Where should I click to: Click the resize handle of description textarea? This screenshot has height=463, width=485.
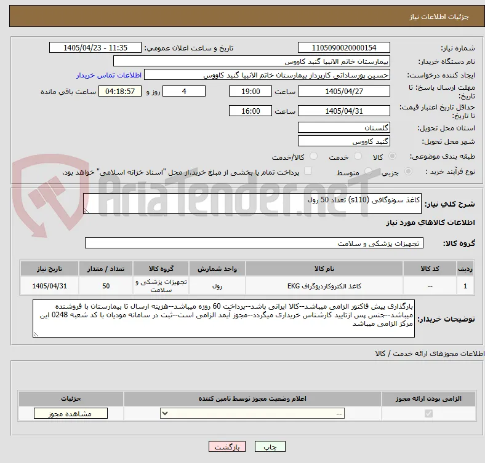[86, 211]
